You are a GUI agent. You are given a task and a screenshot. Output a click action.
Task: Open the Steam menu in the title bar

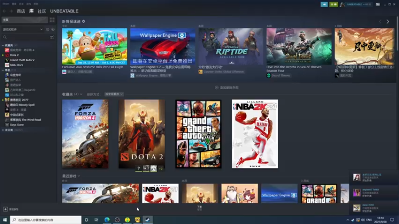(6, 4)
